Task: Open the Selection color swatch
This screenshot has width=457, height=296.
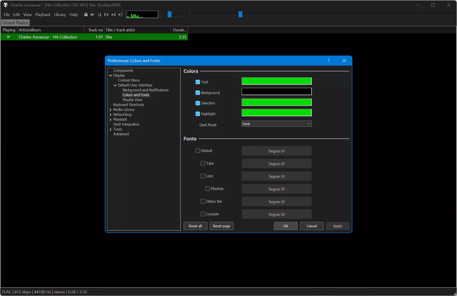Action: (x=277, y=102)
